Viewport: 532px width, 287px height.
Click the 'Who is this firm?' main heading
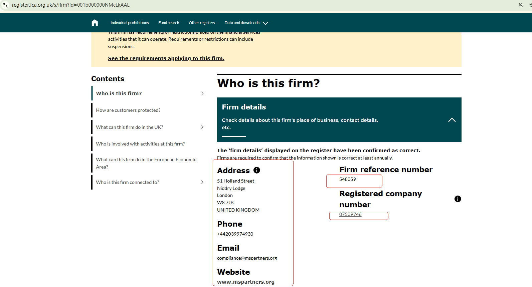click(x=269, y=83)
